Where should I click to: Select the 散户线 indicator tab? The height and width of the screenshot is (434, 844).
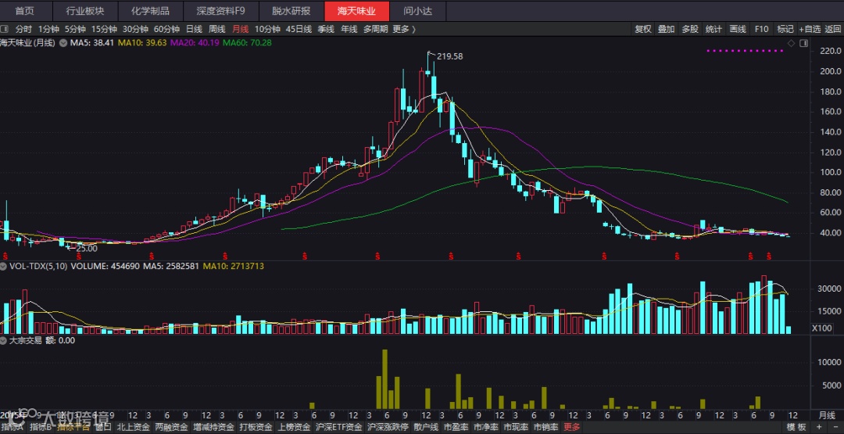pos(426,428)
